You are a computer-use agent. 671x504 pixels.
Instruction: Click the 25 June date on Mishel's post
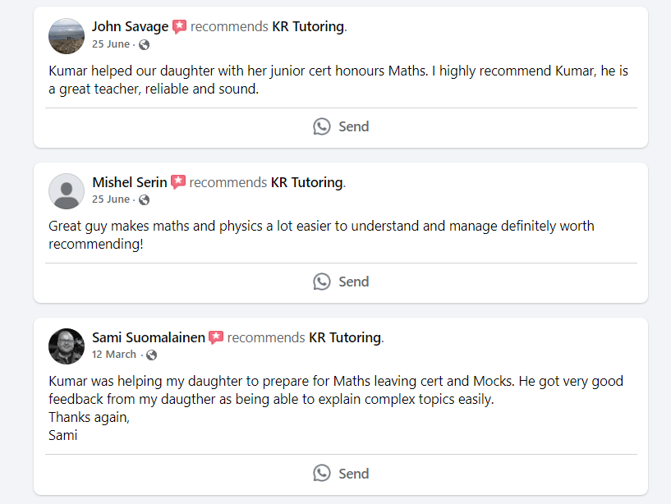tap(111, 199)
